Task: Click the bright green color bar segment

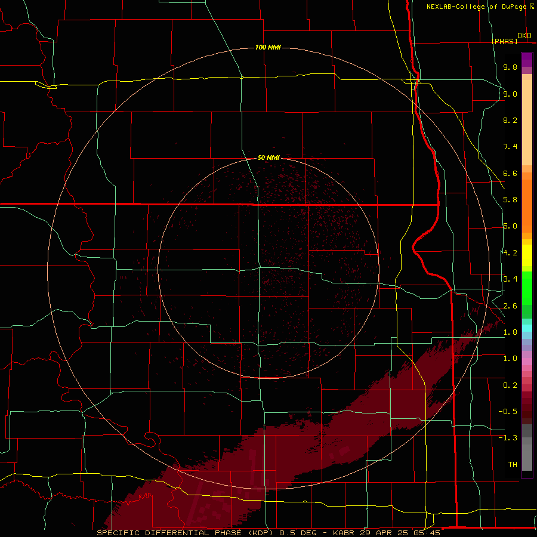Action: tap(527, 288)
